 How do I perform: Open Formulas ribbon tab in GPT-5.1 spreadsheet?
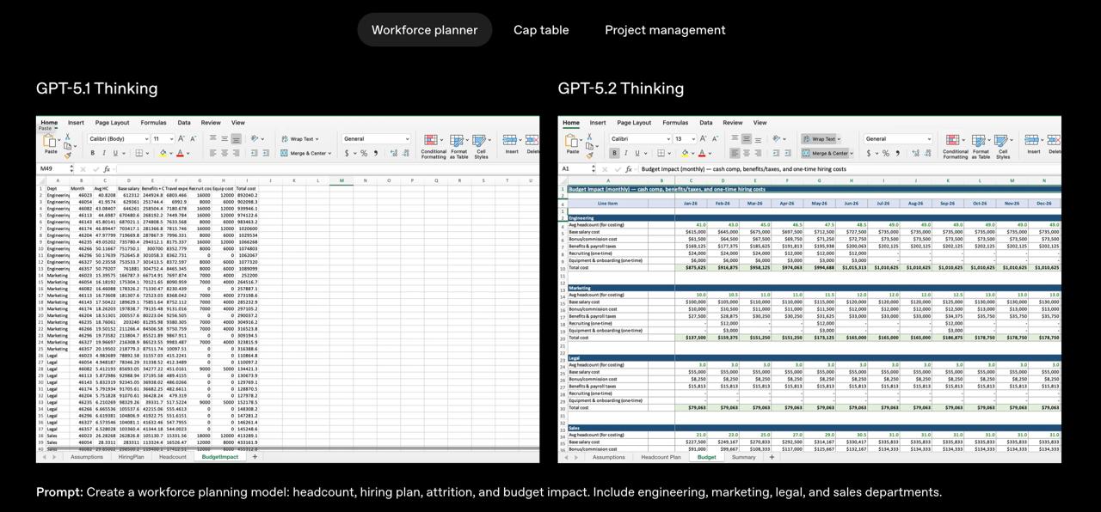[x=153, y=123]
